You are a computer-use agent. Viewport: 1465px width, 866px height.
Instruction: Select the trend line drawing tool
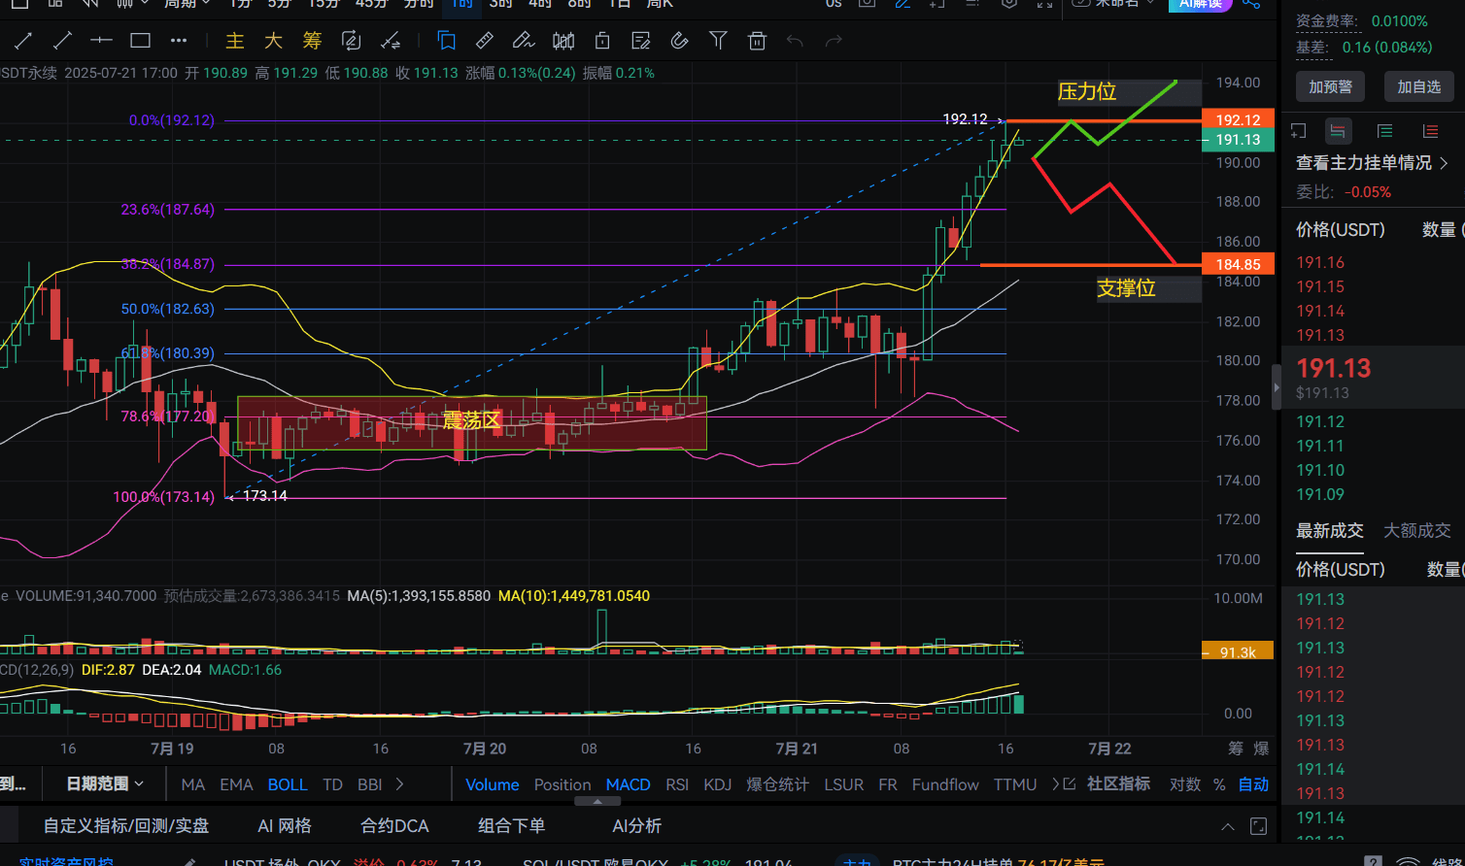pyautogui.click(x=23, y=41)
